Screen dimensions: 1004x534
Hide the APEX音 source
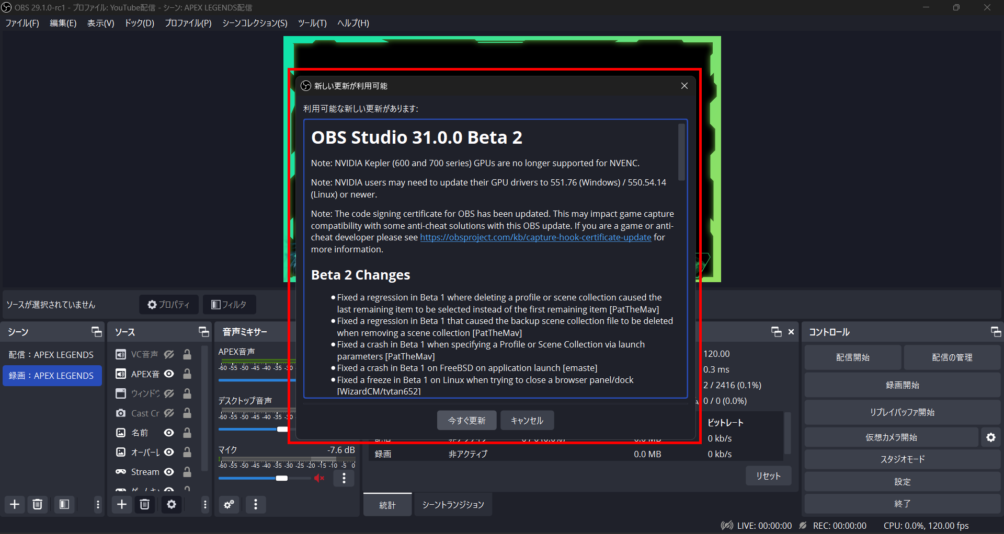[x=169, y=374]
